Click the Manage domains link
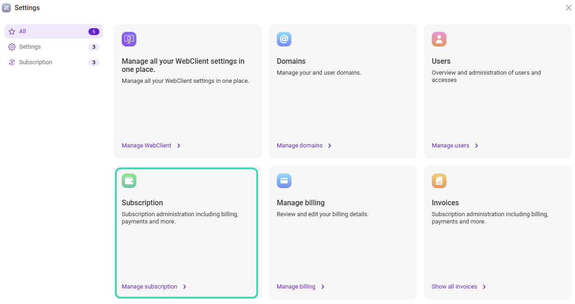 point(299,145)
